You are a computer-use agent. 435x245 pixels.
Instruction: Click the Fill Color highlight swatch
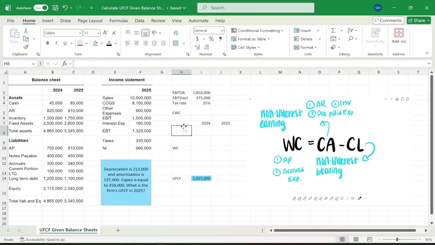95,43
